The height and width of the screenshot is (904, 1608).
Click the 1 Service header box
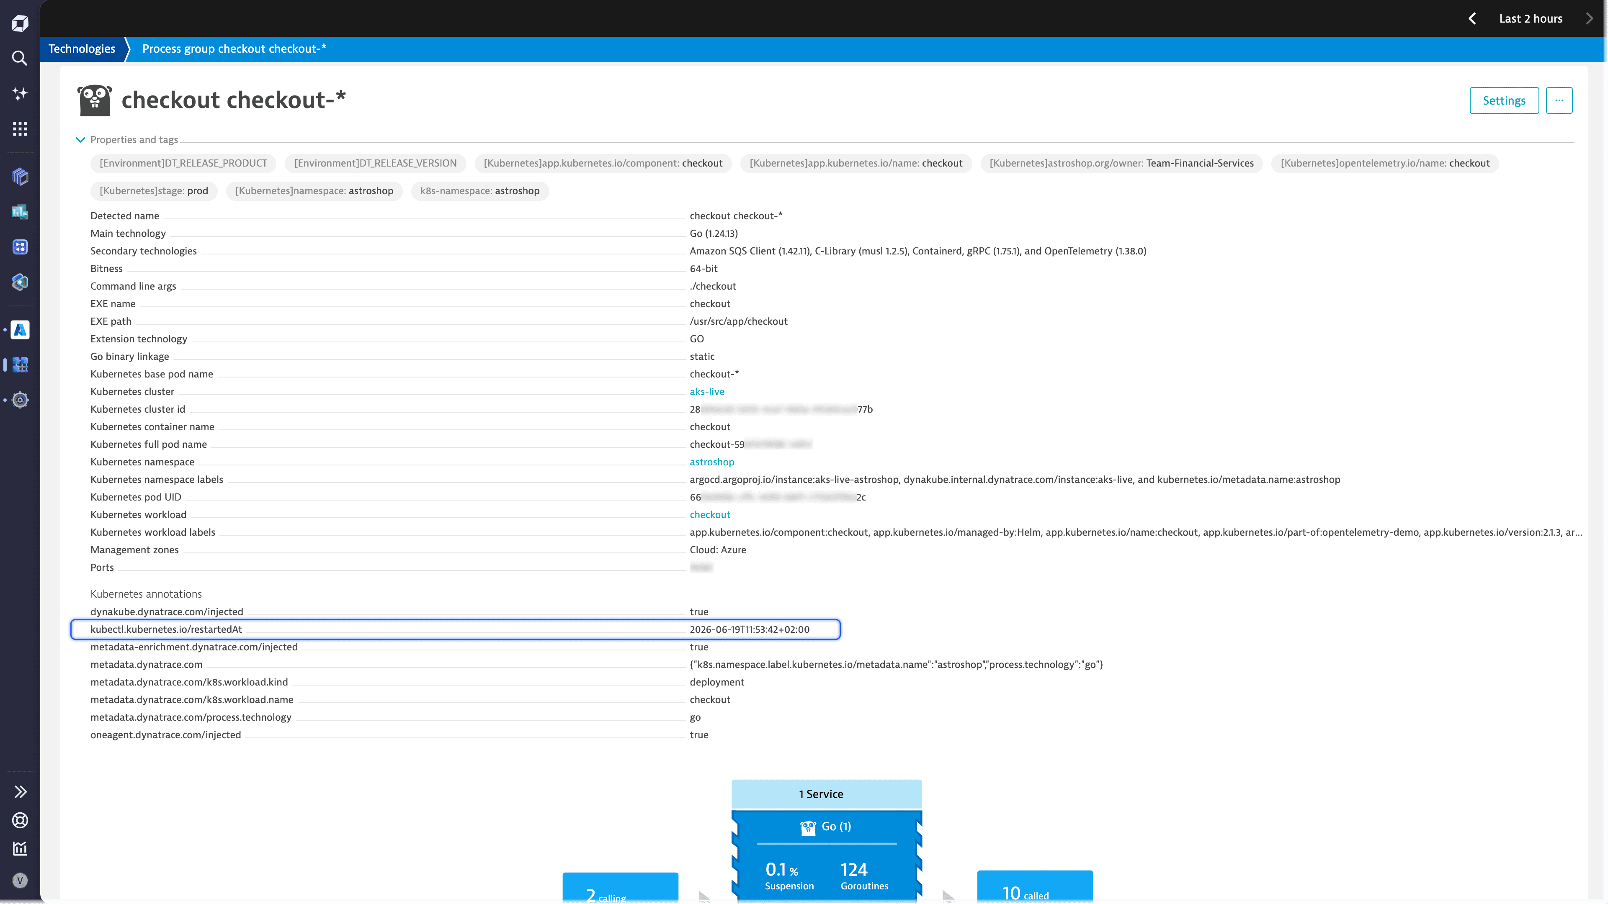[x=827, y=794]
